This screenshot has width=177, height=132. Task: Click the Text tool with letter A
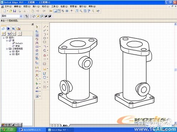tap(37, 96)
